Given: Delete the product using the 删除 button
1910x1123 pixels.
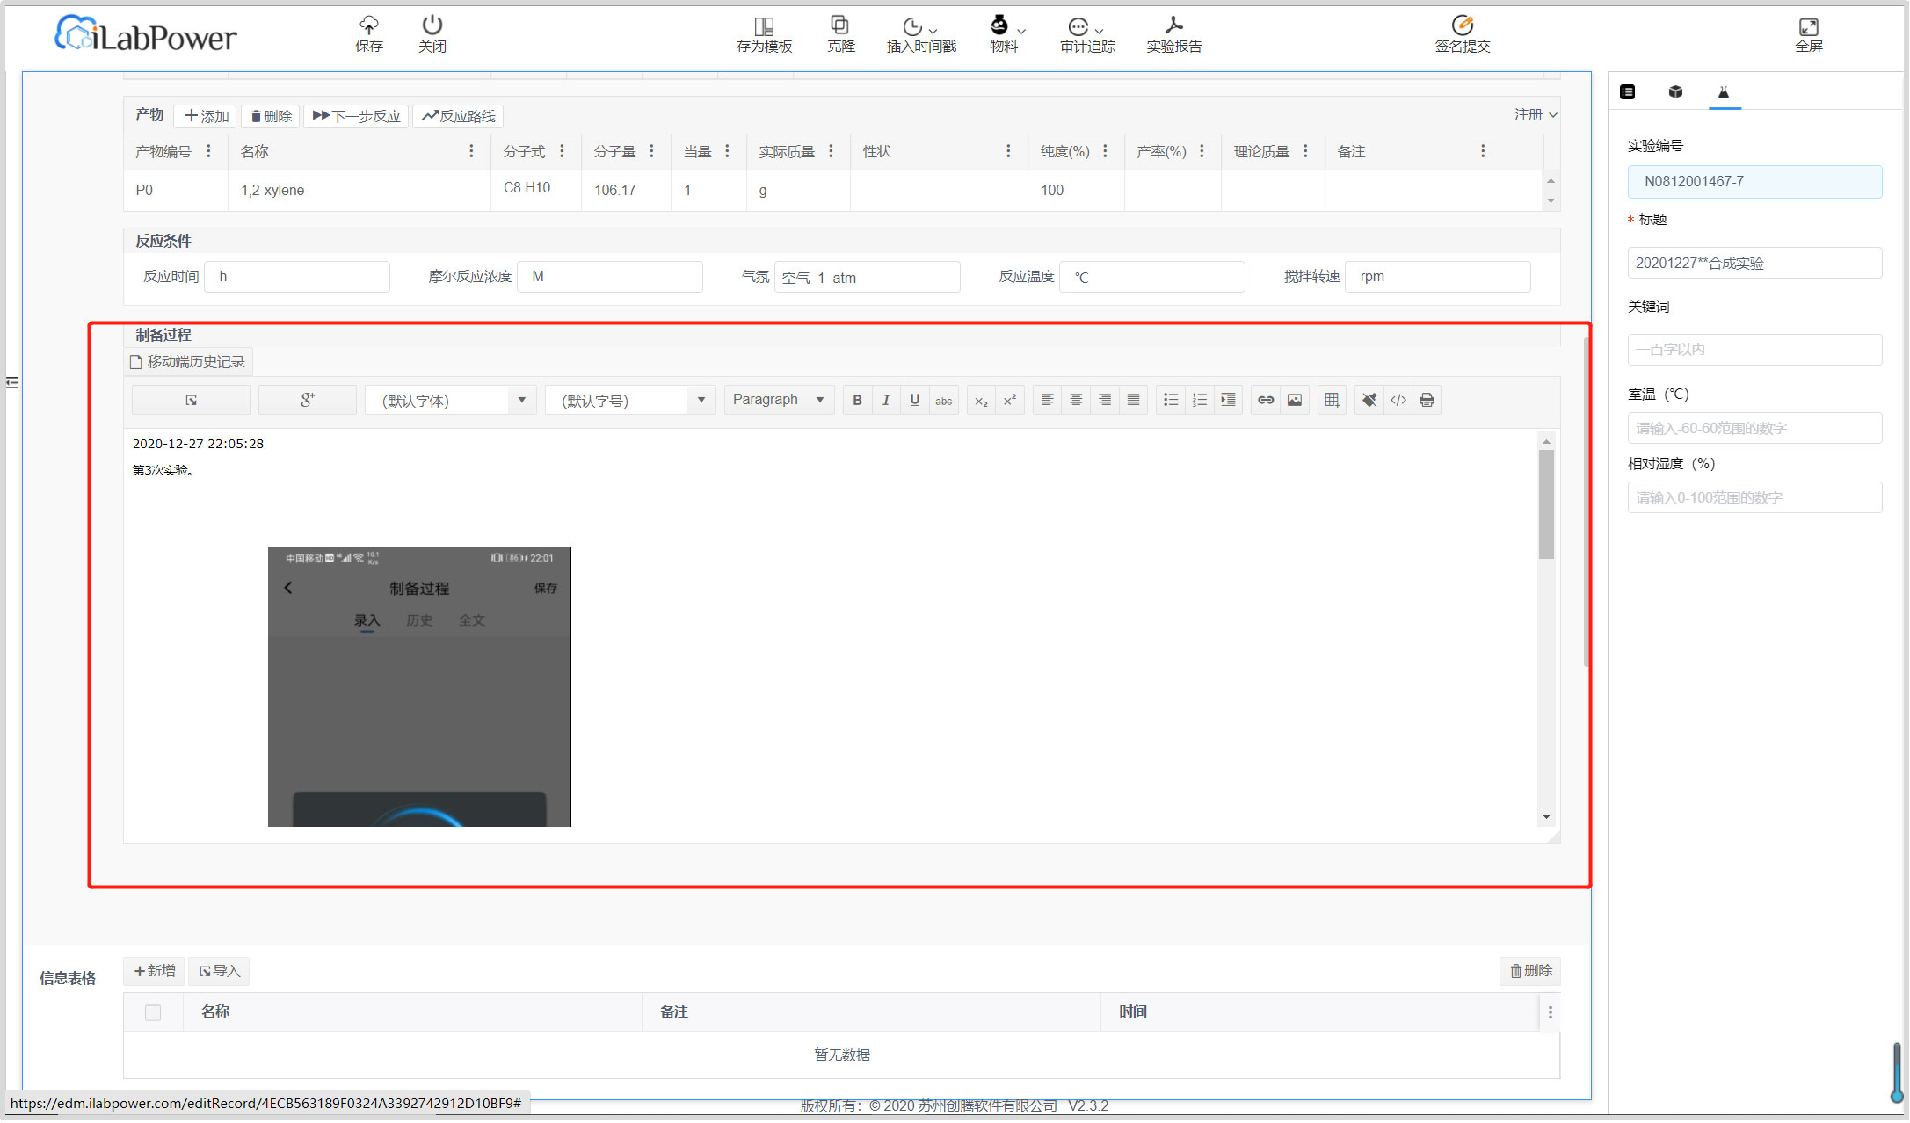Looking at the screenshot, I should pyautogui.click(x=271, y=116).
